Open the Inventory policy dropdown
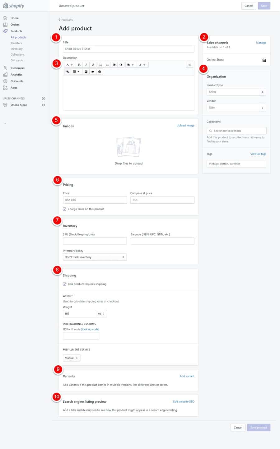The width and height of the screenshot is (280, 449). (95, 257)
